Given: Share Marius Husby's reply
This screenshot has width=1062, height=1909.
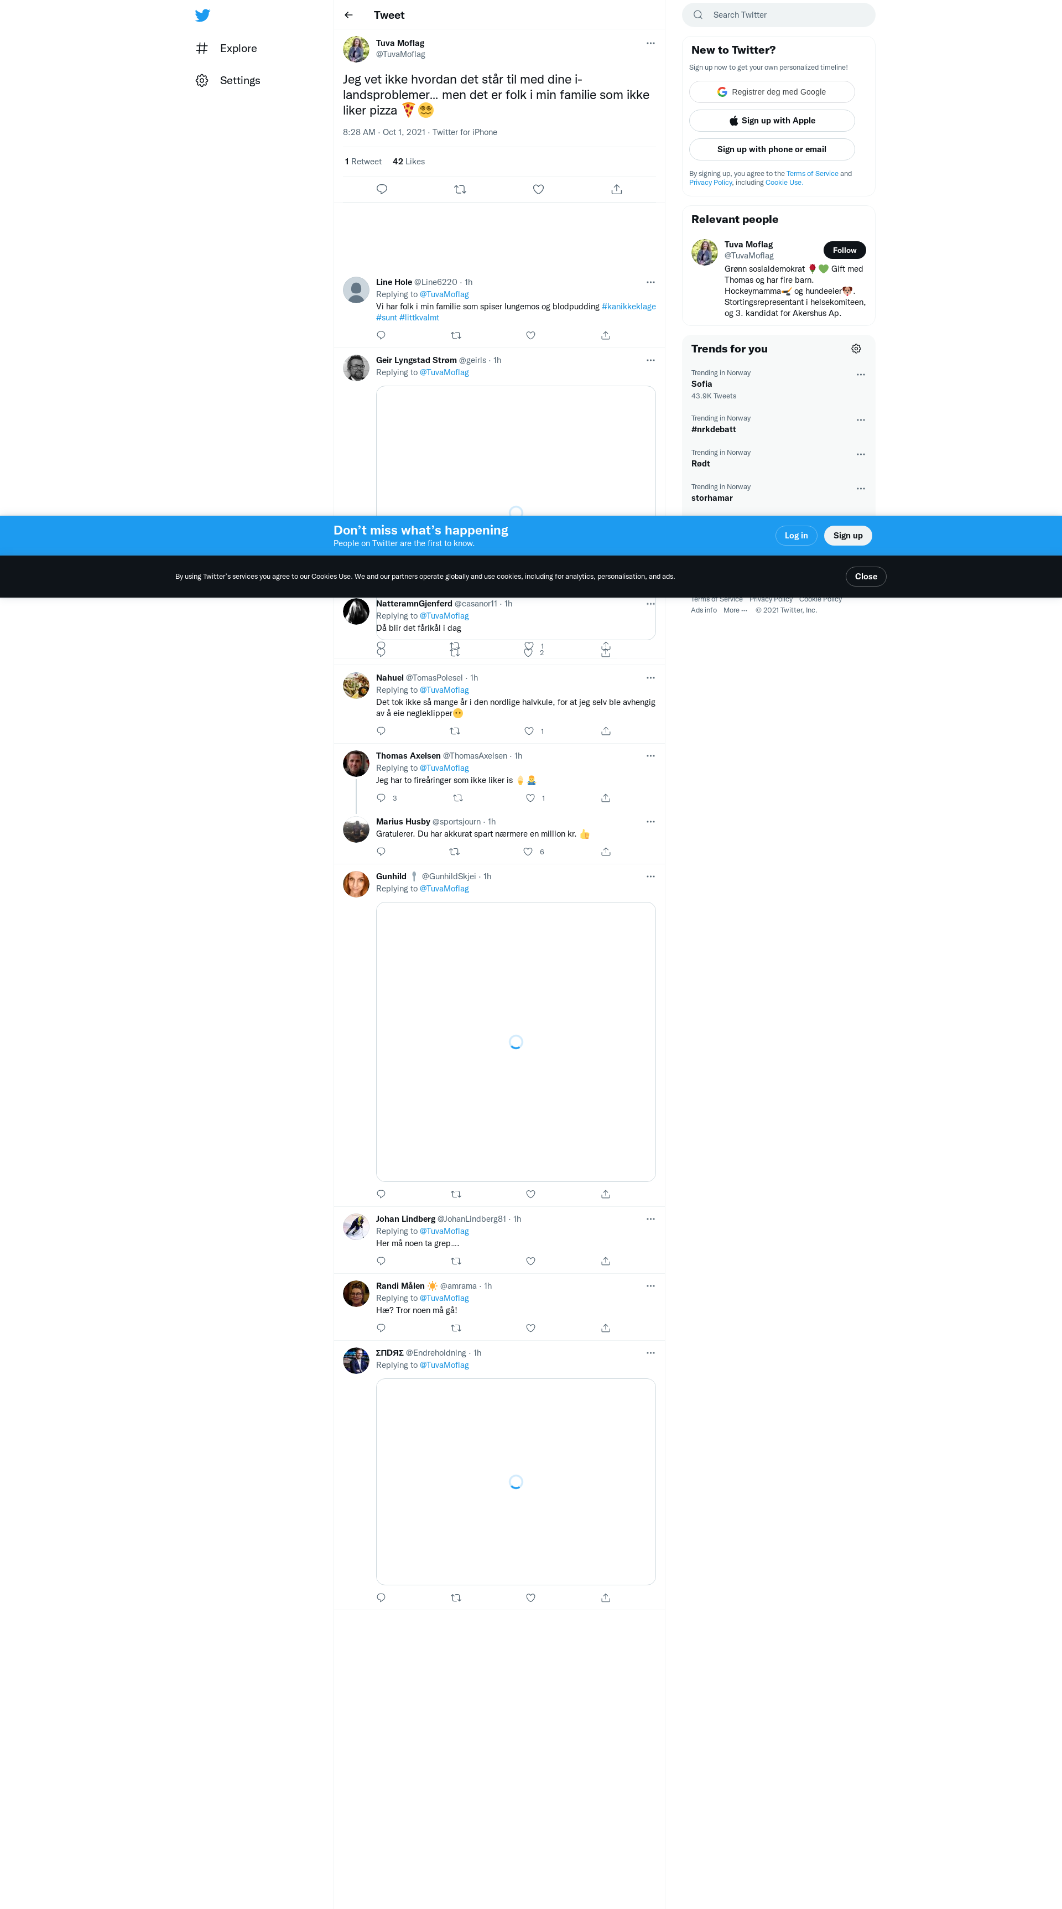Looking at the screenshot, I should point(606,852).
